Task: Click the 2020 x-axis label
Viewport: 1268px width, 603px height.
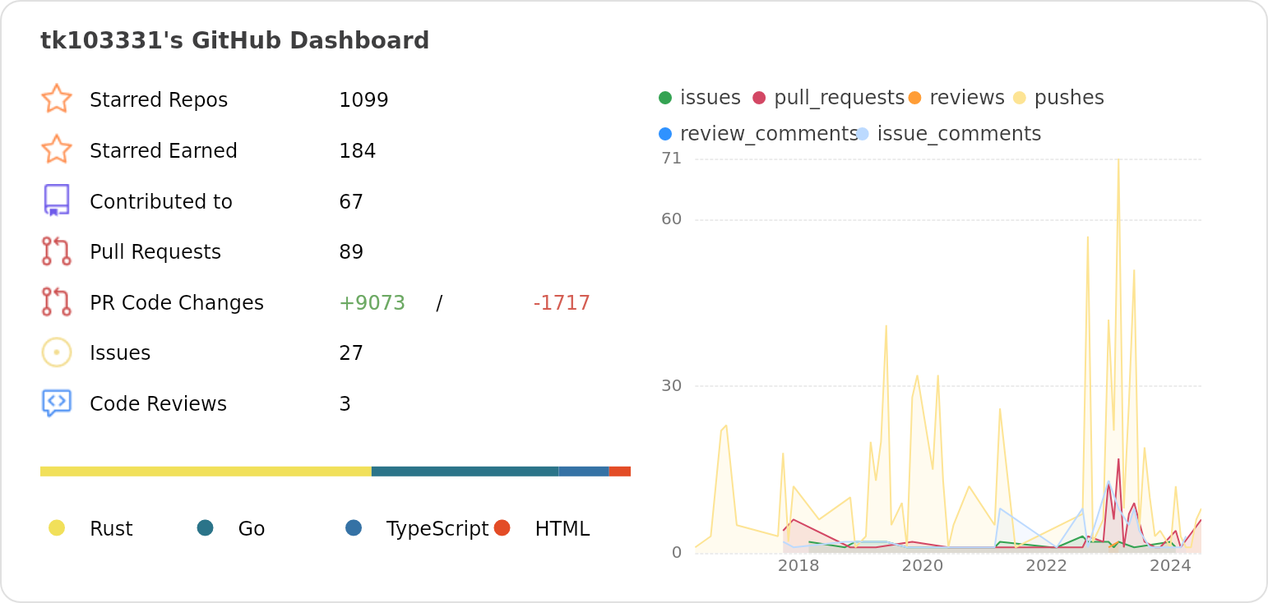Action: [923, 565]
